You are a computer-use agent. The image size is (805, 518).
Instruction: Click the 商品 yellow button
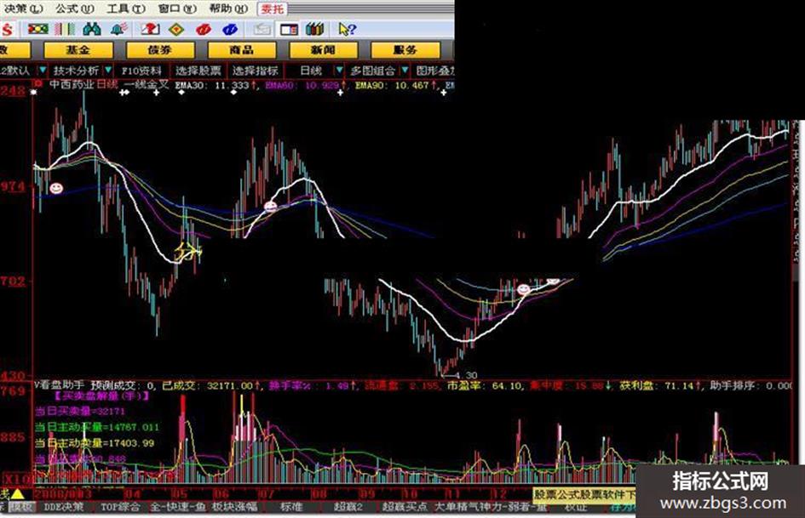coord(241,49)
